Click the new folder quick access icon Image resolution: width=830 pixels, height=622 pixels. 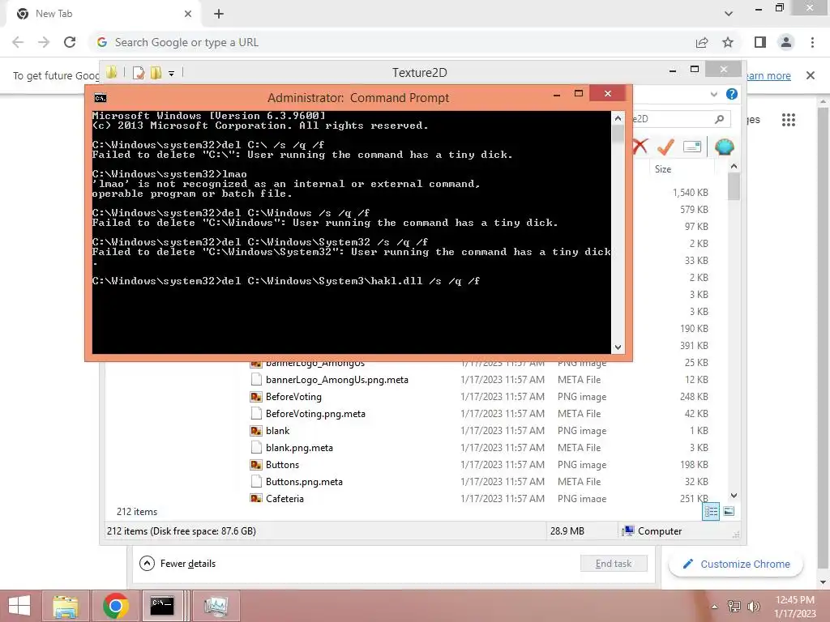[156, 73]
